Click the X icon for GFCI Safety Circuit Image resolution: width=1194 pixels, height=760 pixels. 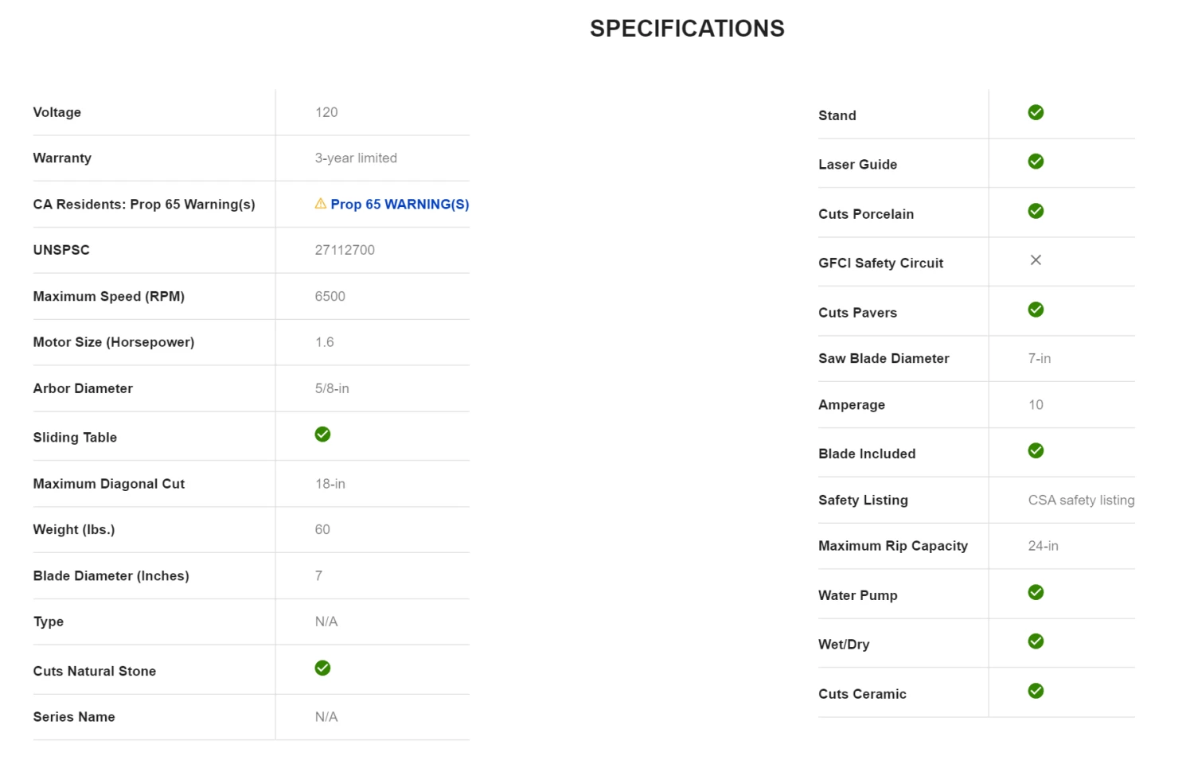pos(1036,260)
